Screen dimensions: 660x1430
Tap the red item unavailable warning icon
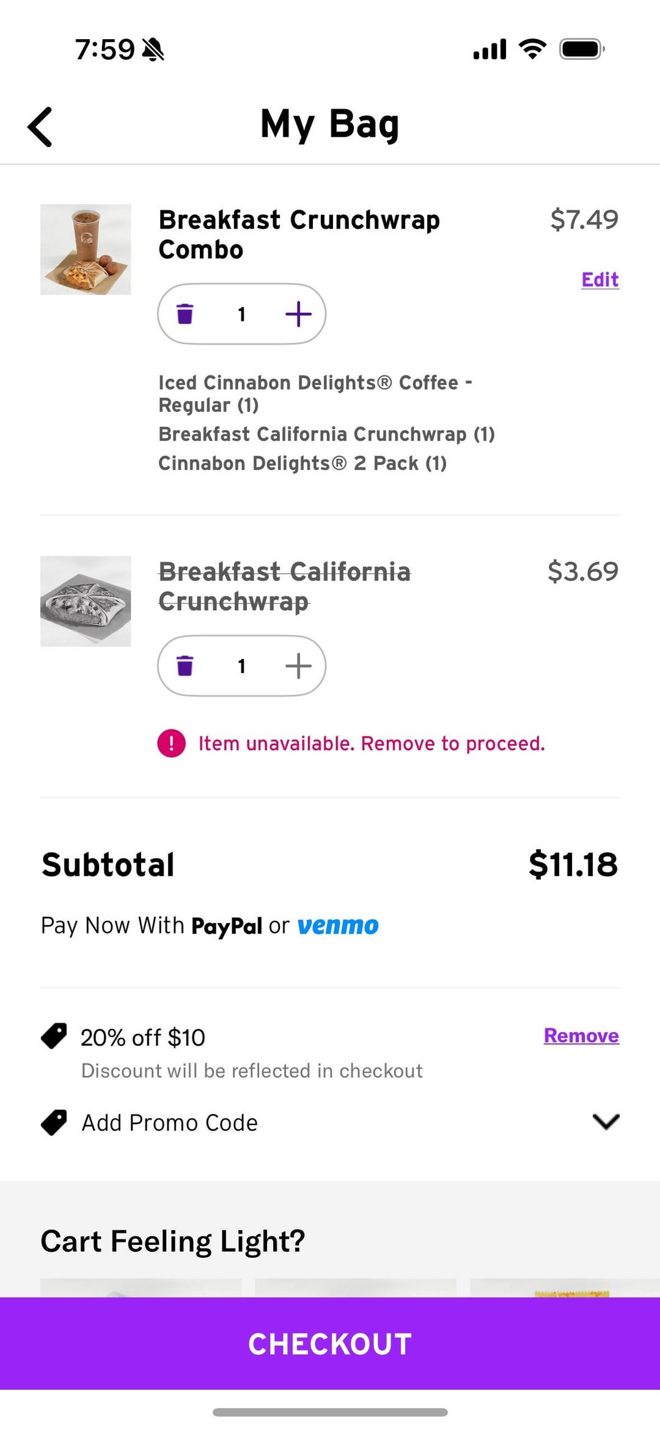172,743
